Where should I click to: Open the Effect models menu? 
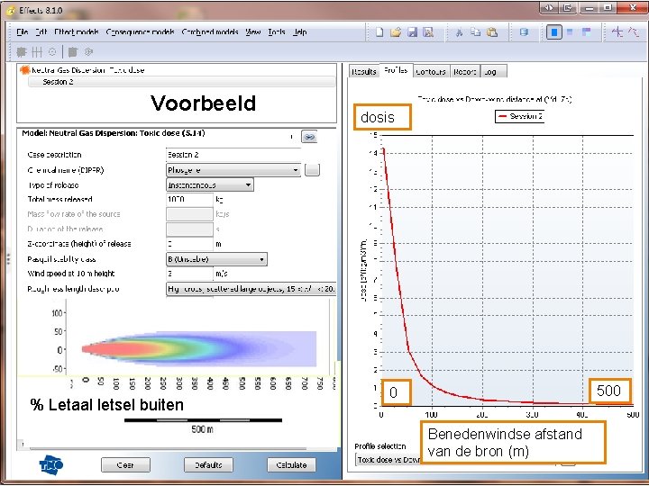point(77,32)
